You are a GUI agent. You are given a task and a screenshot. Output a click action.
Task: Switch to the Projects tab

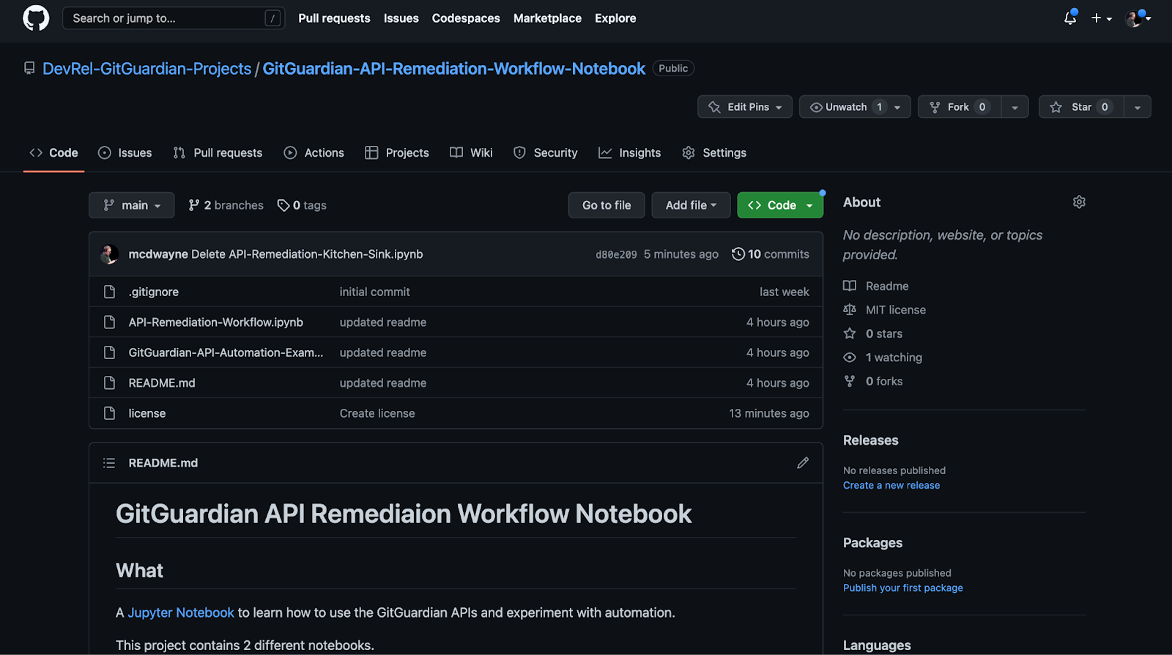pyautogui.click(x=397, y=153)
